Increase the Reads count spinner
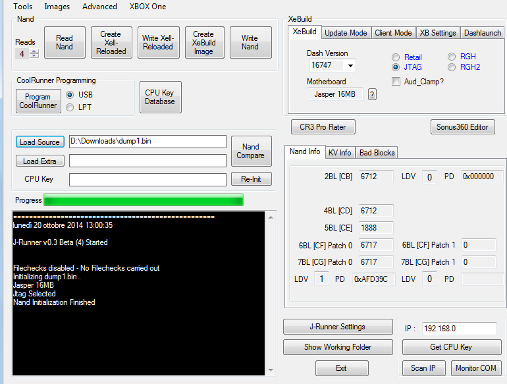The height and width of the screenshot is (384, 507). pos(34,51)
